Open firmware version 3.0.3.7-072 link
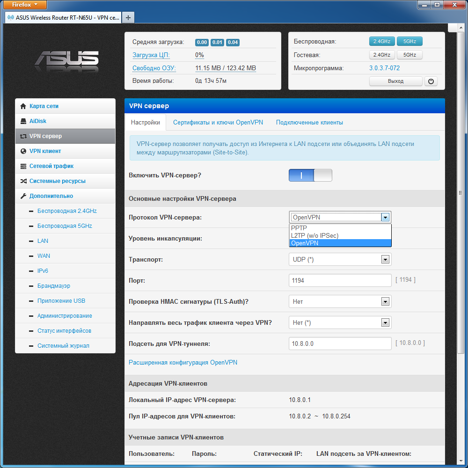Screen dimensions: 468x468 (384, 68)
